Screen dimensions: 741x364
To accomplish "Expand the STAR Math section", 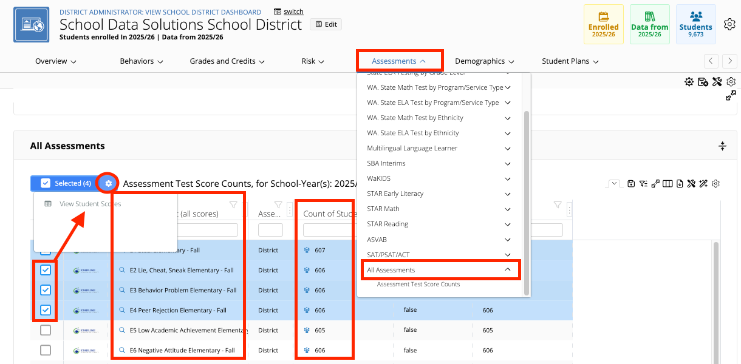I will pyautogui.click(x=508, y=209).
